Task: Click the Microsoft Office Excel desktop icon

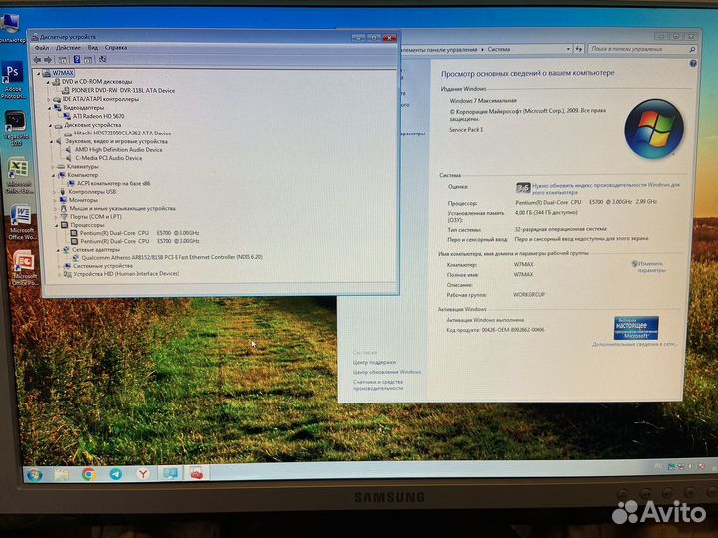Action: click(19, 176)
